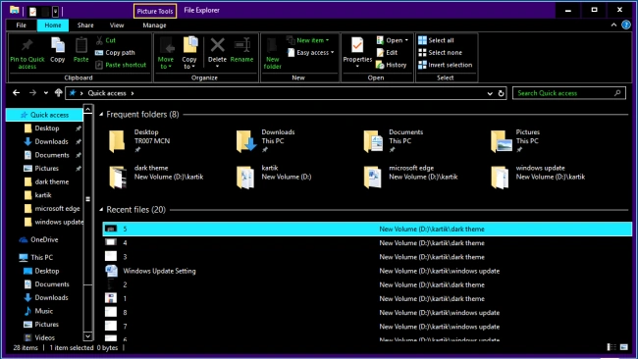Click Select none in the ribbon
Screen dimensions: 638x359
point(440,52)
